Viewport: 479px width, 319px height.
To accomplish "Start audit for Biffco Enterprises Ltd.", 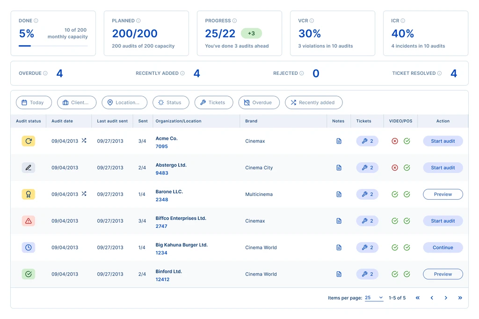I will pos(443,221).
